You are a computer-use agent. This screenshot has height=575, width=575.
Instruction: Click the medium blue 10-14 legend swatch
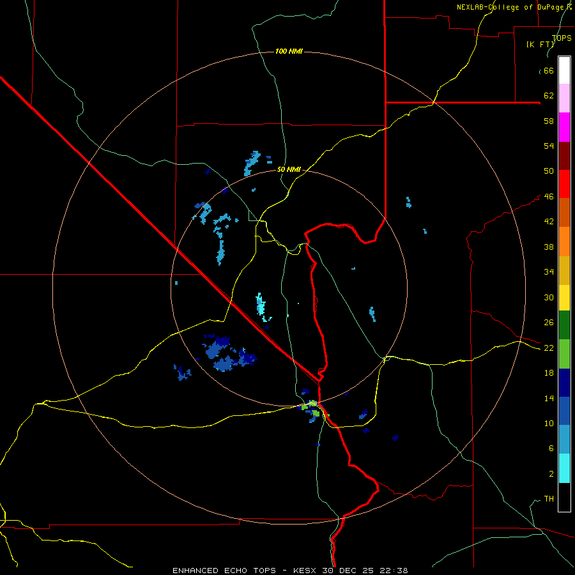pos(564,411)
